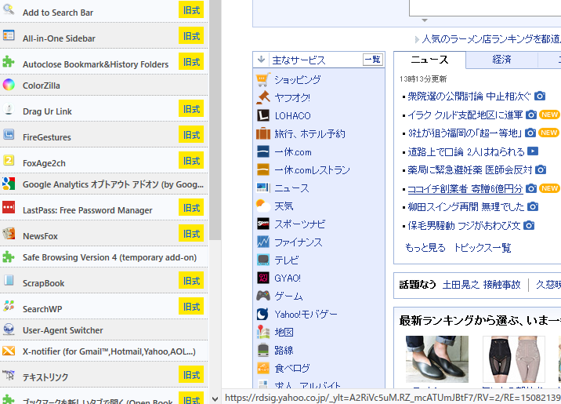Click the shapewear product thumbnail
This screenshot has width=561, height=404.
pyautogui.click(x=514, y=359)
